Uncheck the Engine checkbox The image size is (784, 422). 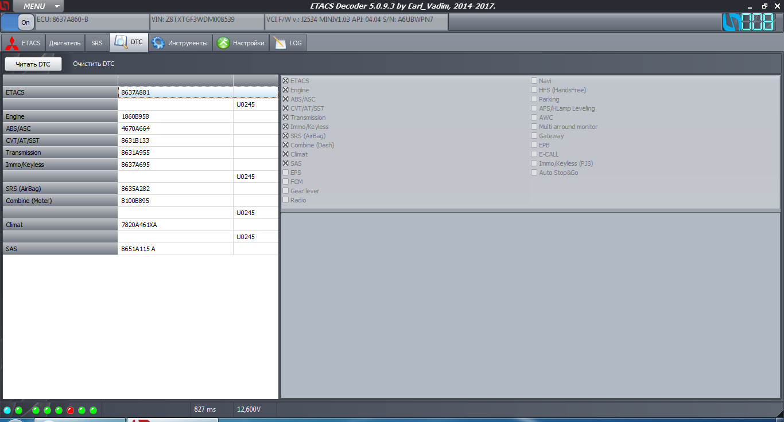pos(286,90)
